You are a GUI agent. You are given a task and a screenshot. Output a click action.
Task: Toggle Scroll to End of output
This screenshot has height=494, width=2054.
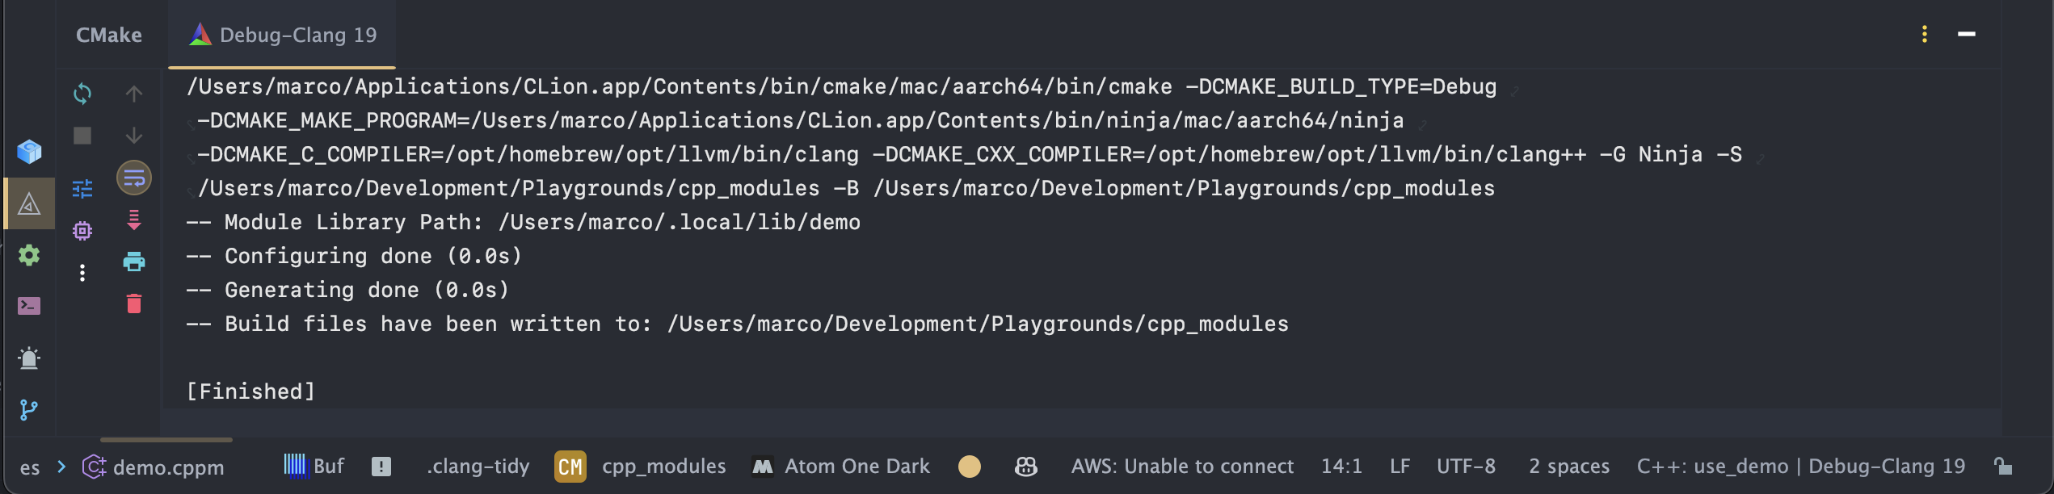pos(134,220)
